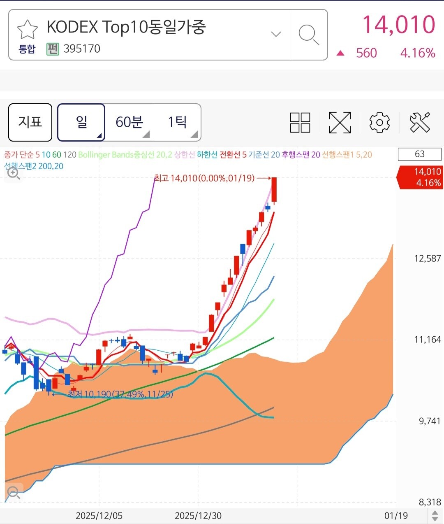This screenshot has height=524, width=444.
Task: Click the 63 candle count field
Action: (x=419, y=154)
